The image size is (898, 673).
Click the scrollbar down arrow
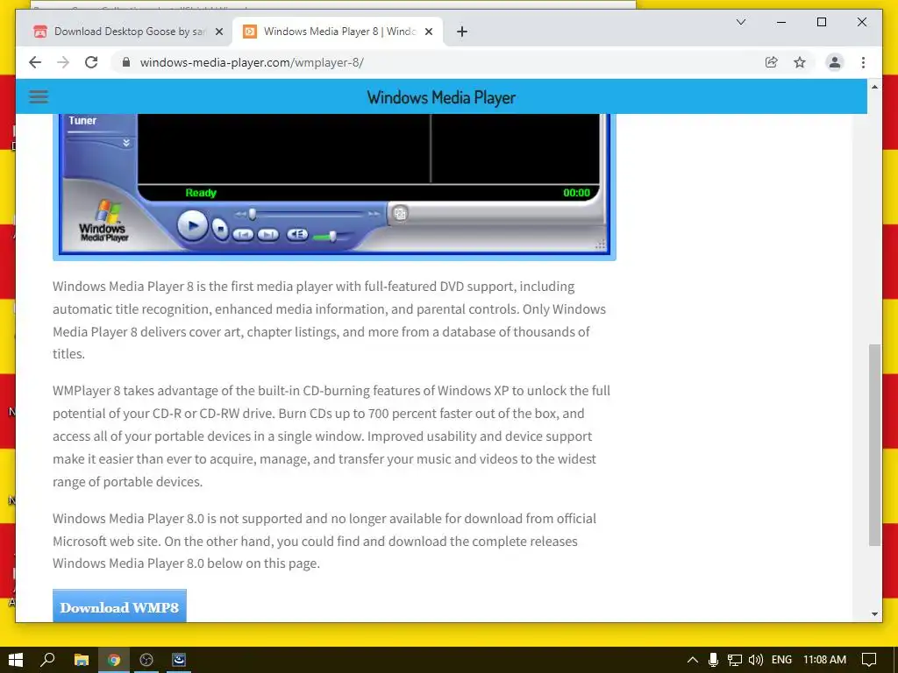click(874, 614)
